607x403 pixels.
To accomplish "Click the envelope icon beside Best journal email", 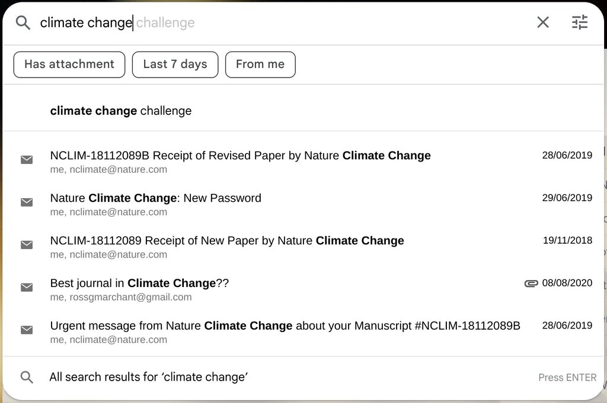I will point(27,287).
